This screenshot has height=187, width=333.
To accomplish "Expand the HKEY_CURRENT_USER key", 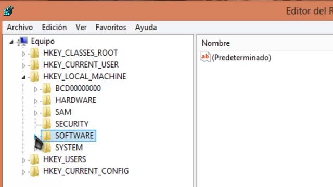I will coord(23,66).
